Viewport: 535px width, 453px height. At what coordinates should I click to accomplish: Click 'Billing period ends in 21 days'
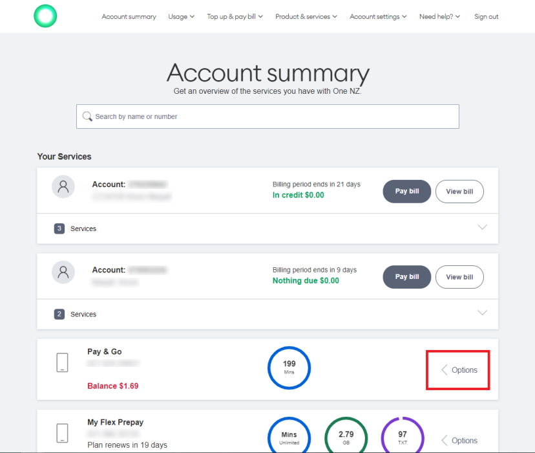pos(317,184)
